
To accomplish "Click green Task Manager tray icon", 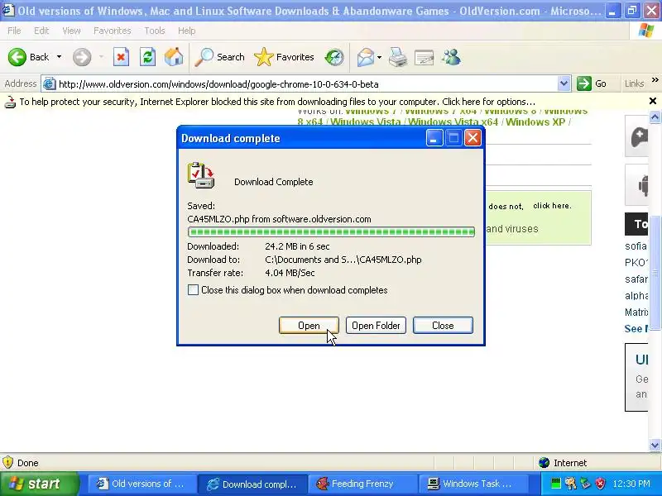I will (556, 483).
